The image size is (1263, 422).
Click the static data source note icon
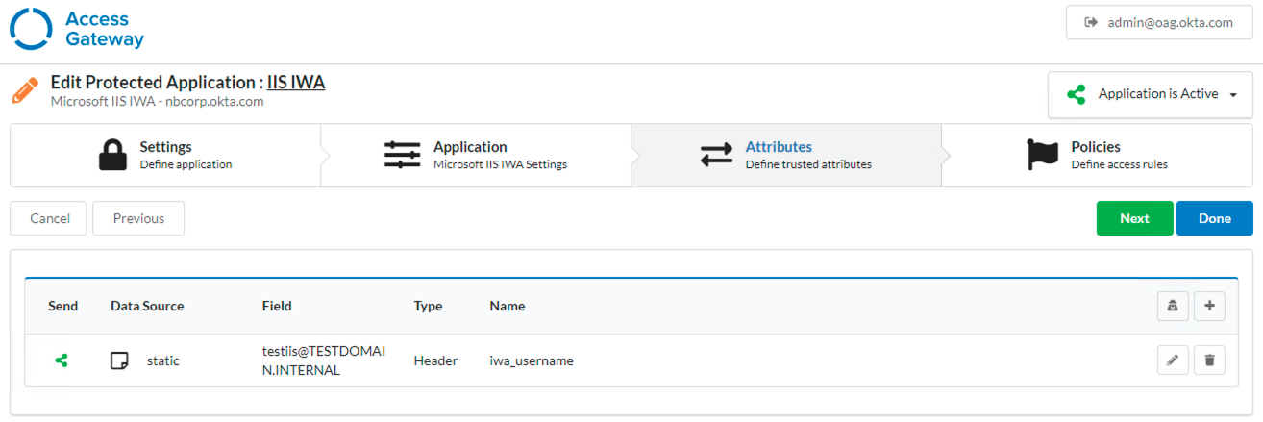(x=119, y=360)
